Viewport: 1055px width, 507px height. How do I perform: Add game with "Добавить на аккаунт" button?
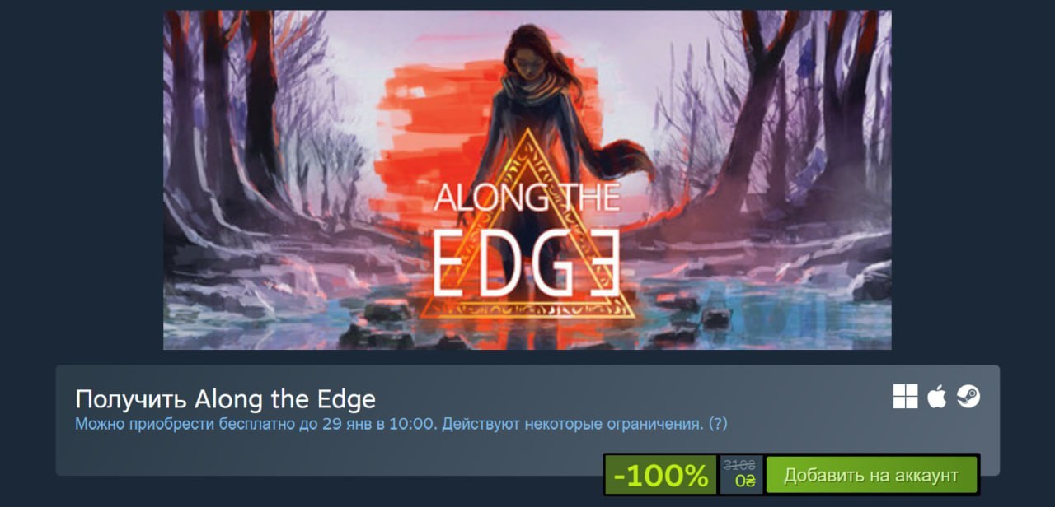(871, 475)
